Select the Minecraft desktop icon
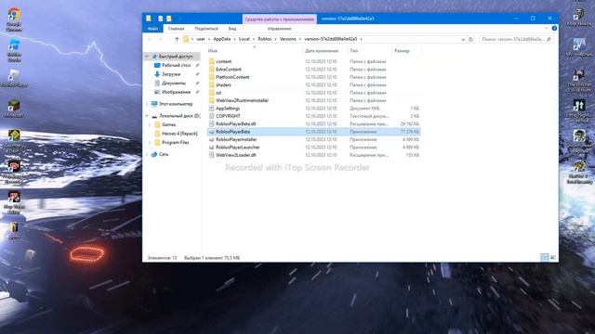This screenshot has width=595, height=334. 14,108
